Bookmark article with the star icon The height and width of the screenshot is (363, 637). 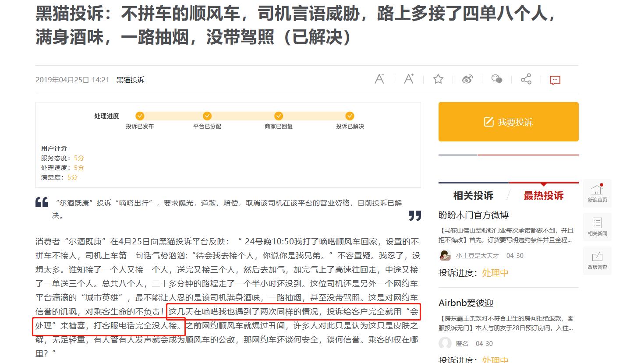tap(438, 79)
